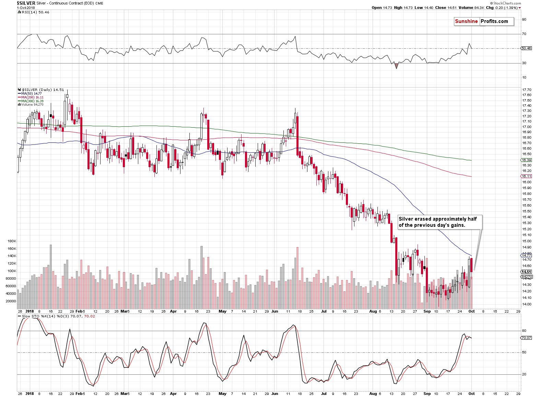Click the 14.77 price tag on right axis
537x397 pixels.
coord(526,255)
